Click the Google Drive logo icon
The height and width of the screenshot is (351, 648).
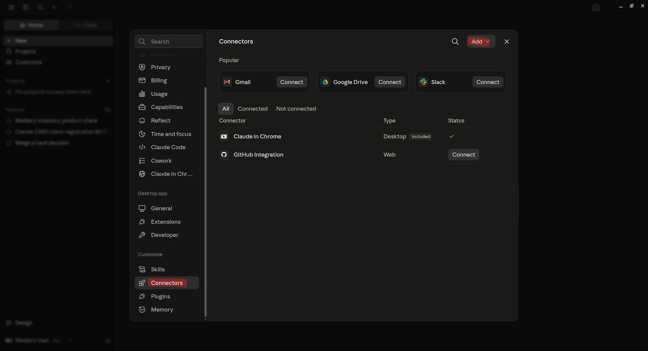(x=325, y=82)
